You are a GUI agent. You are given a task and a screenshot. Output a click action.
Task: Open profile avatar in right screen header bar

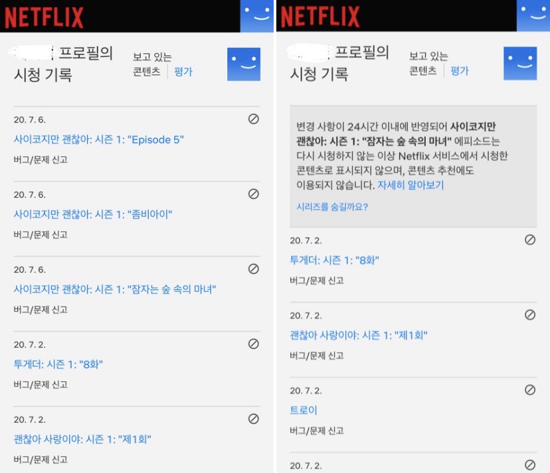pyautogui.click(x=533, y=15)
